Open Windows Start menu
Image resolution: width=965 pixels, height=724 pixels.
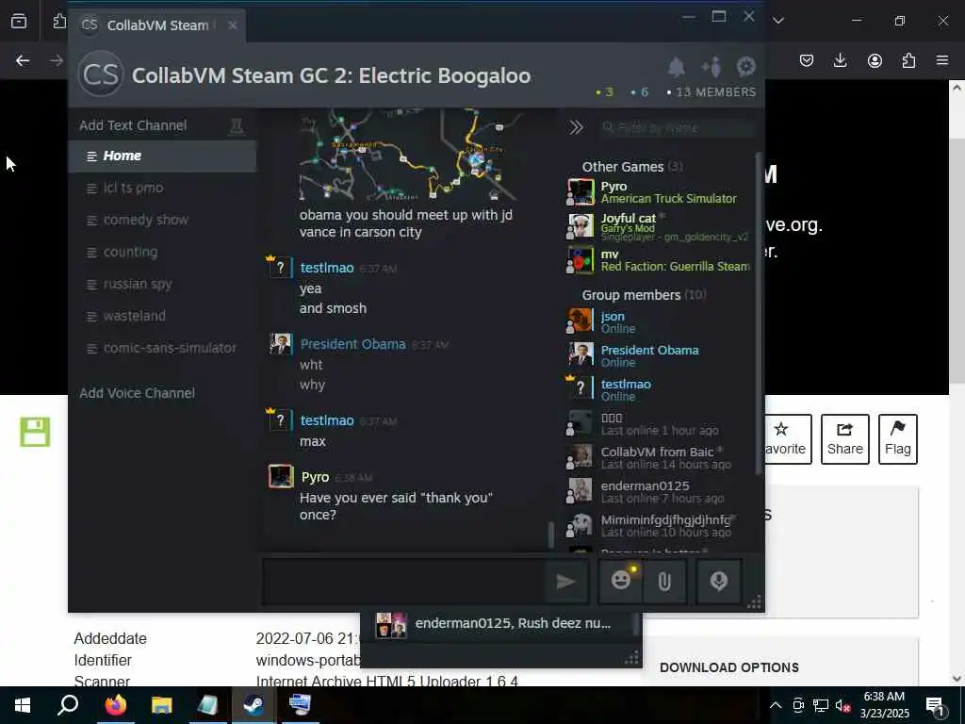[x=23, y=705]
